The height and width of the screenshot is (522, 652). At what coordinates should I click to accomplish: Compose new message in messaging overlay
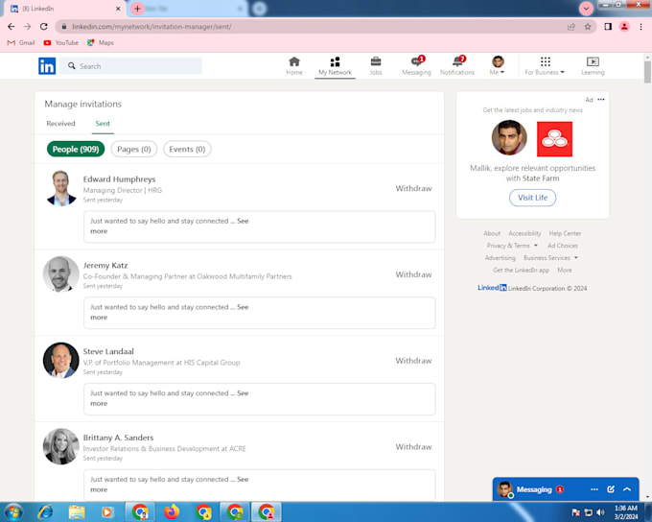point(611,489)
